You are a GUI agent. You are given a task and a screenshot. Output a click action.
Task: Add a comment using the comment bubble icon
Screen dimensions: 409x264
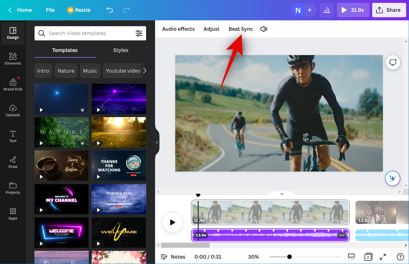393,62
